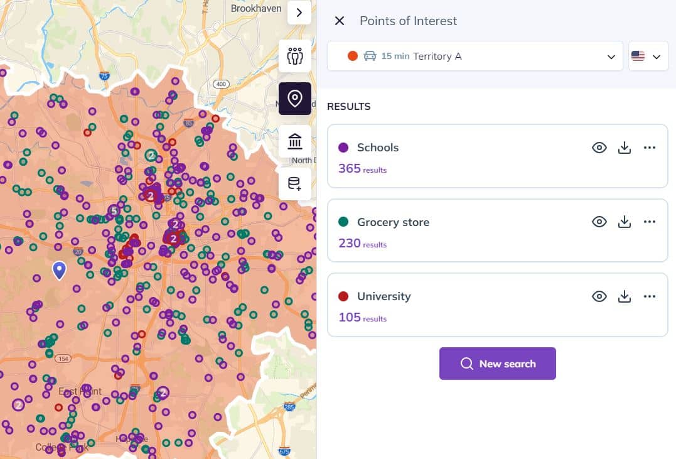Click the add database icon
676x459 pixels.
(x=295, y=184)
